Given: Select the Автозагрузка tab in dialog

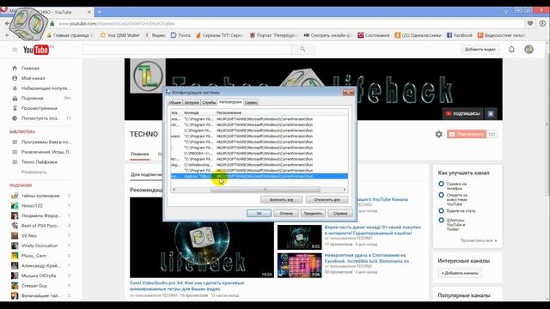Looking at the screenshot, I should [x=230, y=102].
